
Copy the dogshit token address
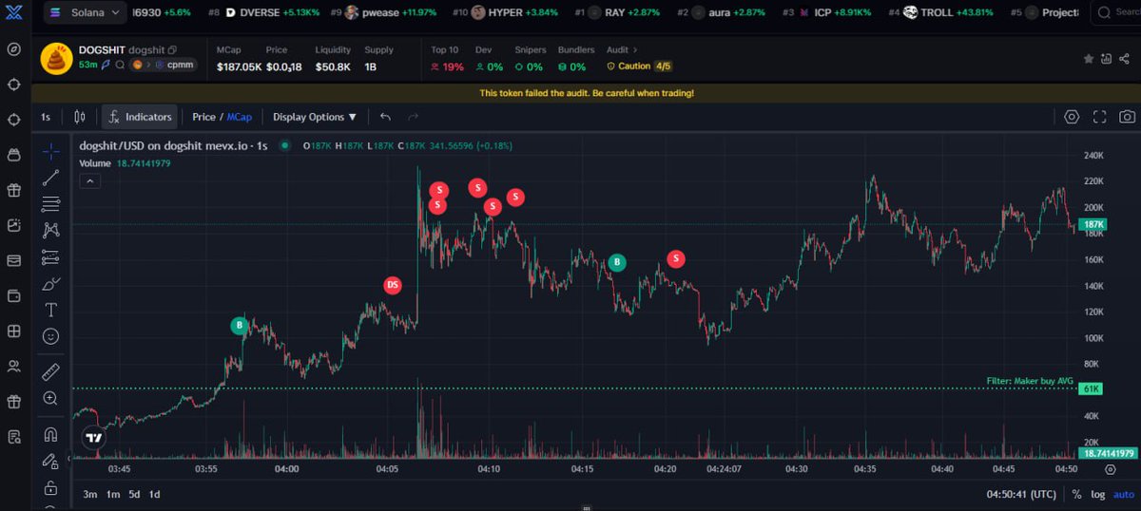point(172,49)
